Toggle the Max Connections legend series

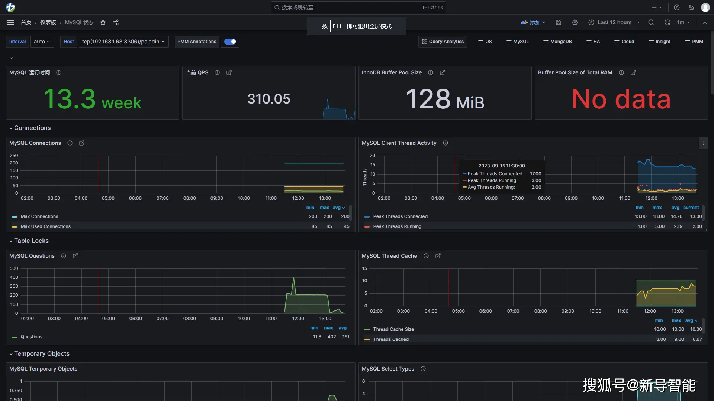click(39, 216)
